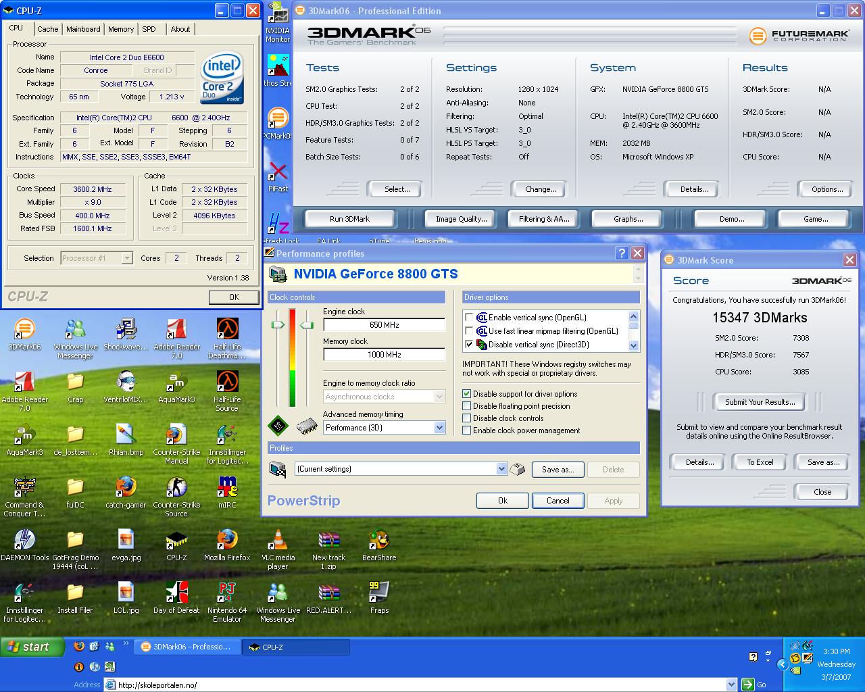Click Save as in PowerStrip profiles
The height and width of the screenshot is (692, 865).
[x=558, y=470]
